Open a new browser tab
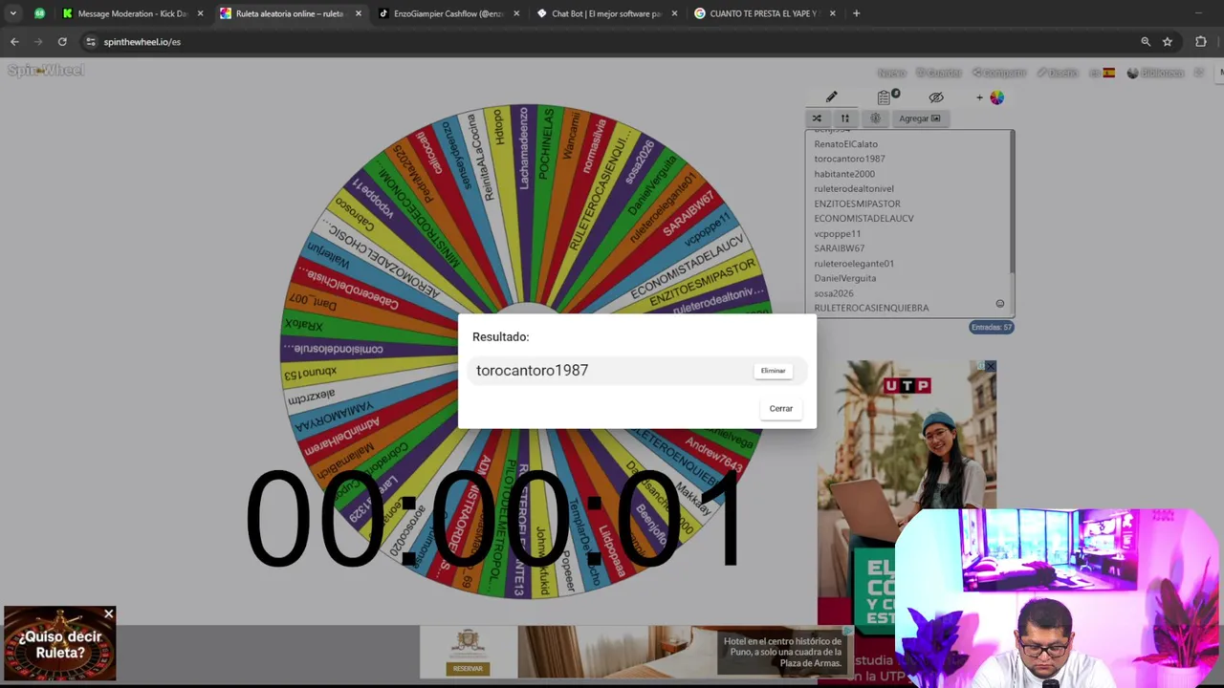 tap(856, 13)
